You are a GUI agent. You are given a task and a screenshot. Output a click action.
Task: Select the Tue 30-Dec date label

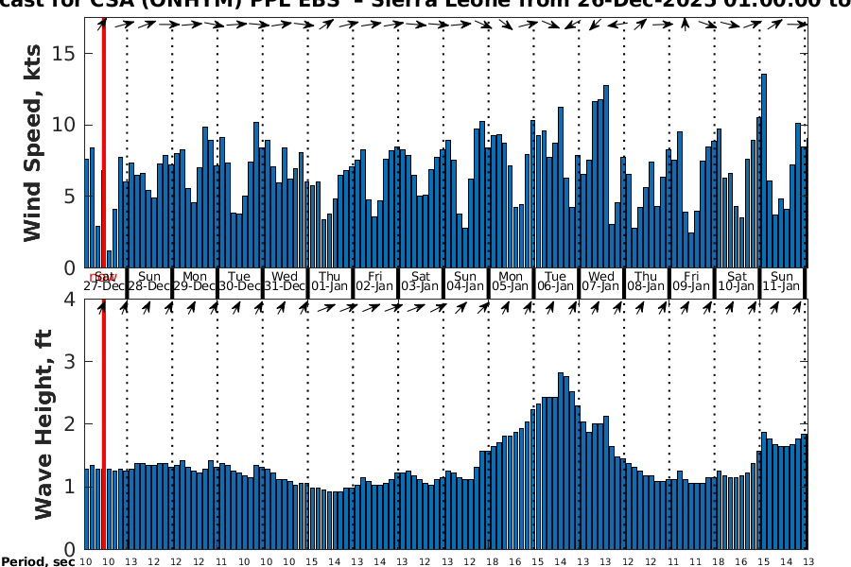coord(240,281)
